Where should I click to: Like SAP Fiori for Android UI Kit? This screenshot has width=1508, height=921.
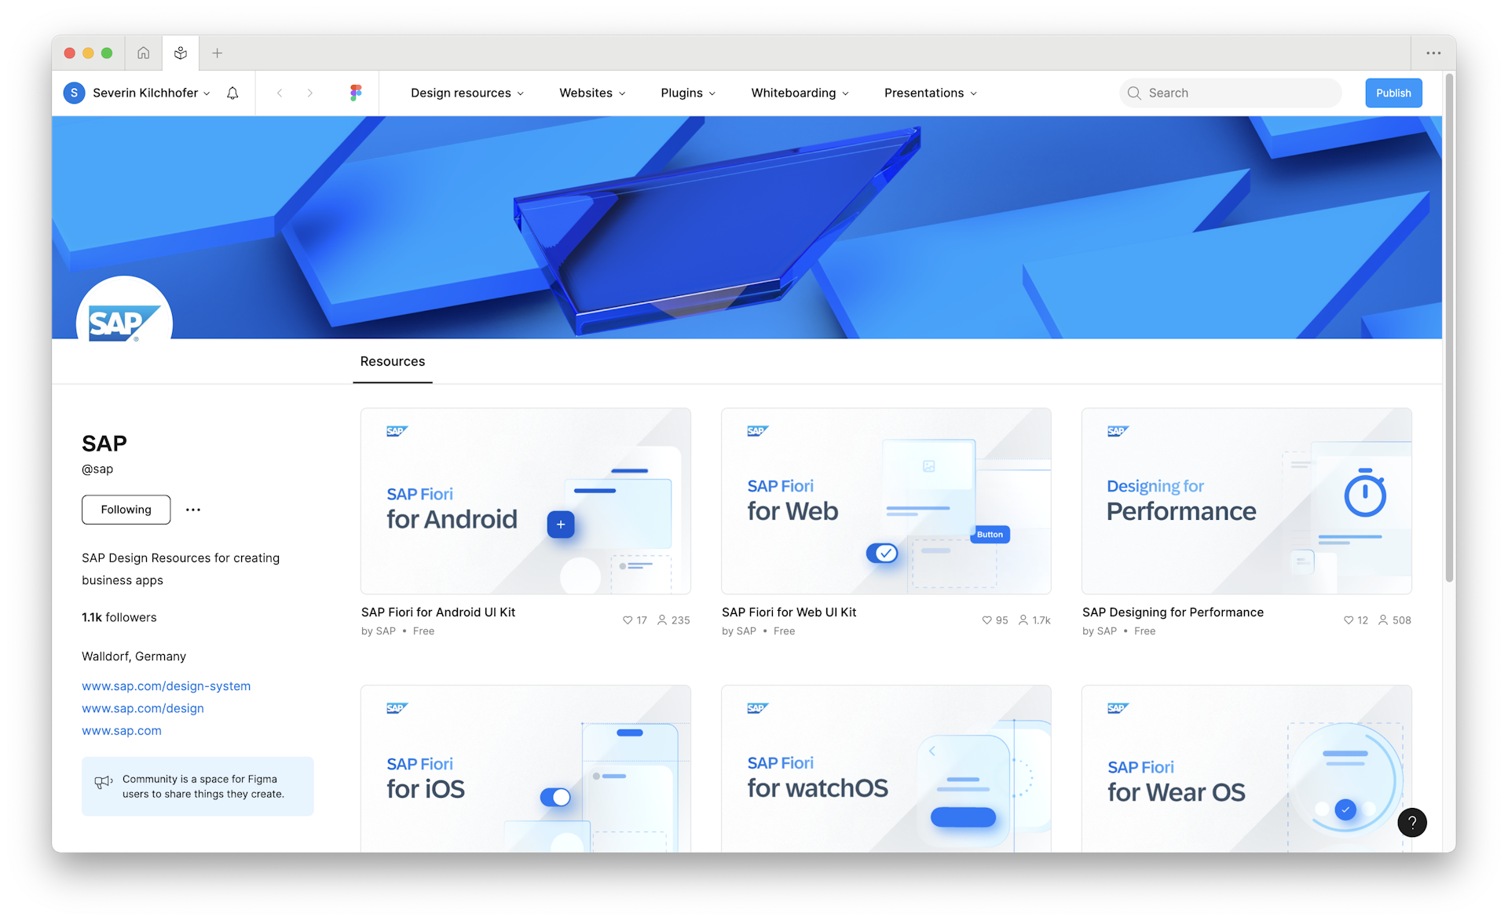point(628,620)
